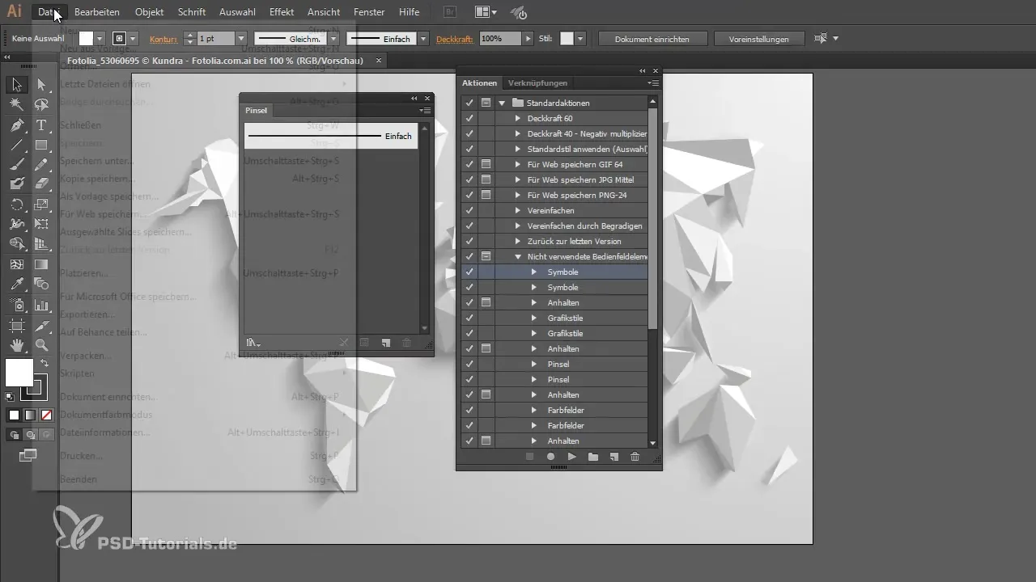Select the Scale tool
Viewport: 1036px width, 582px height.
coord(41,204)
